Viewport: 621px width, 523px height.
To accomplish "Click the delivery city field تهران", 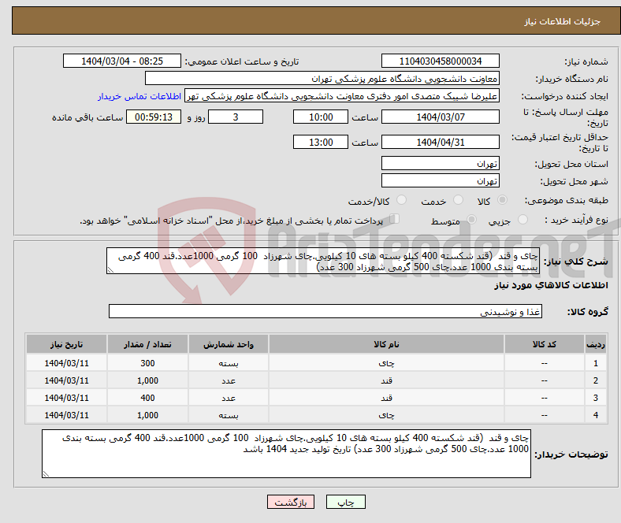I will 440,180.
